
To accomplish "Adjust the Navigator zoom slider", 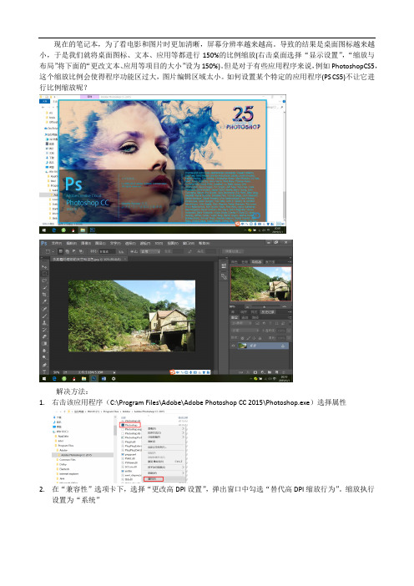I will (x=264, y=307).
